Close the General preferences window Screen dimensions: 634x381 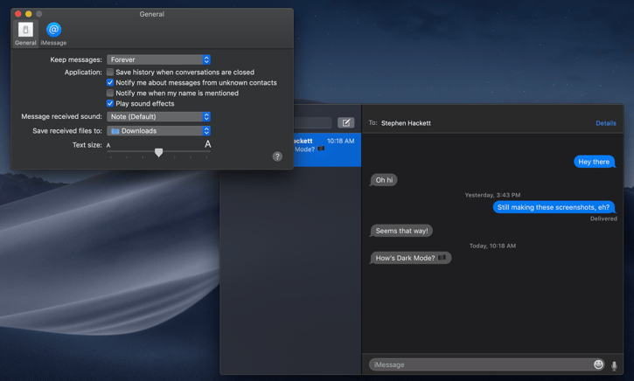click(18, 14)
